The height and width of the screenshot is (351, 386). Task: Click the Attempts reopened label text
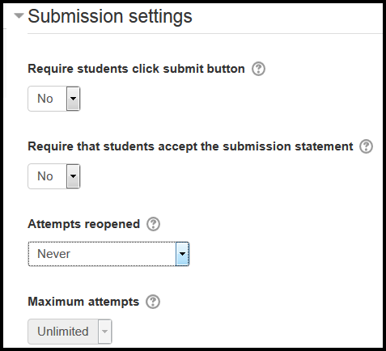[x=84, y=224]
